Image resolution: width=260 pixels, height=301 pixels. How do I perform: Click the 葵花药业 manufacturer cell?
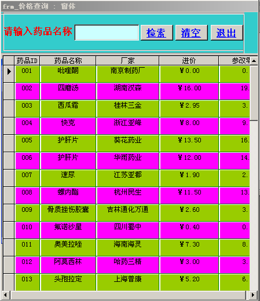(x=128, y=144)
